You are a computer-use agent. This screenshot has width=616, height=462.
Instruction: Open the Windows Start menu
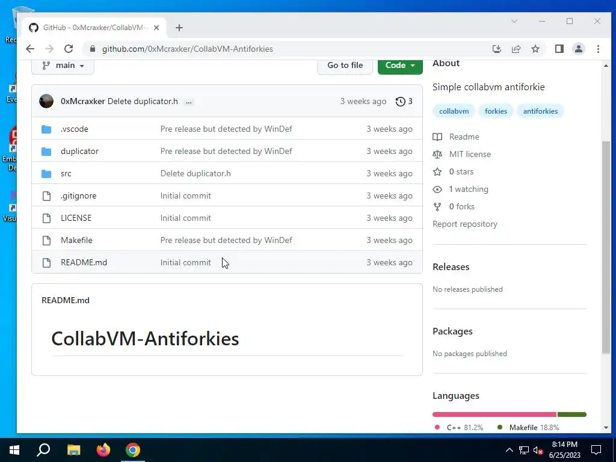[14, 450]
